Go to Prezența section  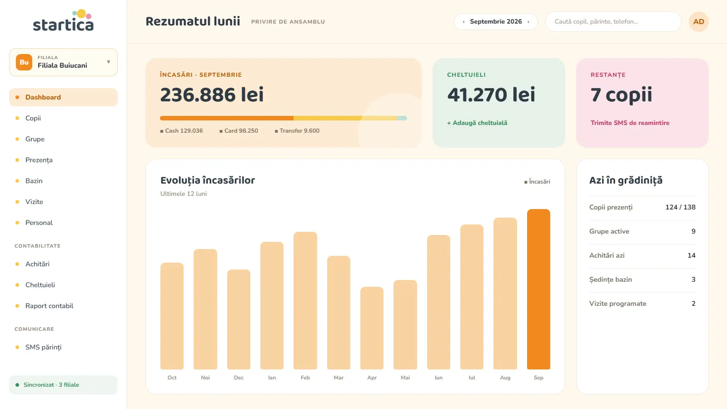coord(63,160)
